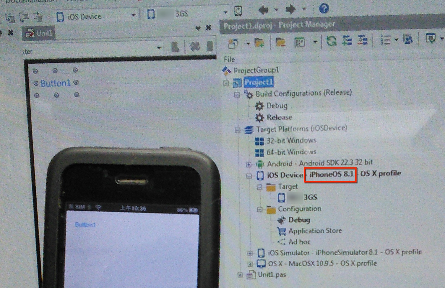
Task: Go forward with the right arrow icon
Action: coord(291,10)
